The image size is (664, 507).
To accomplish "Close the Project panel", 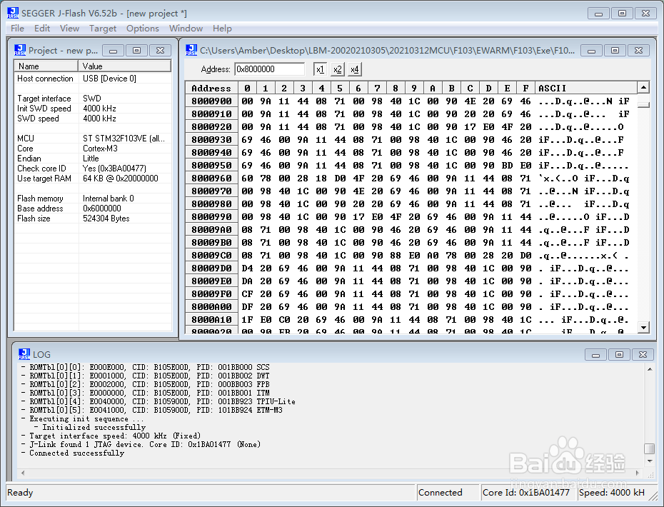I will [161, 51].
